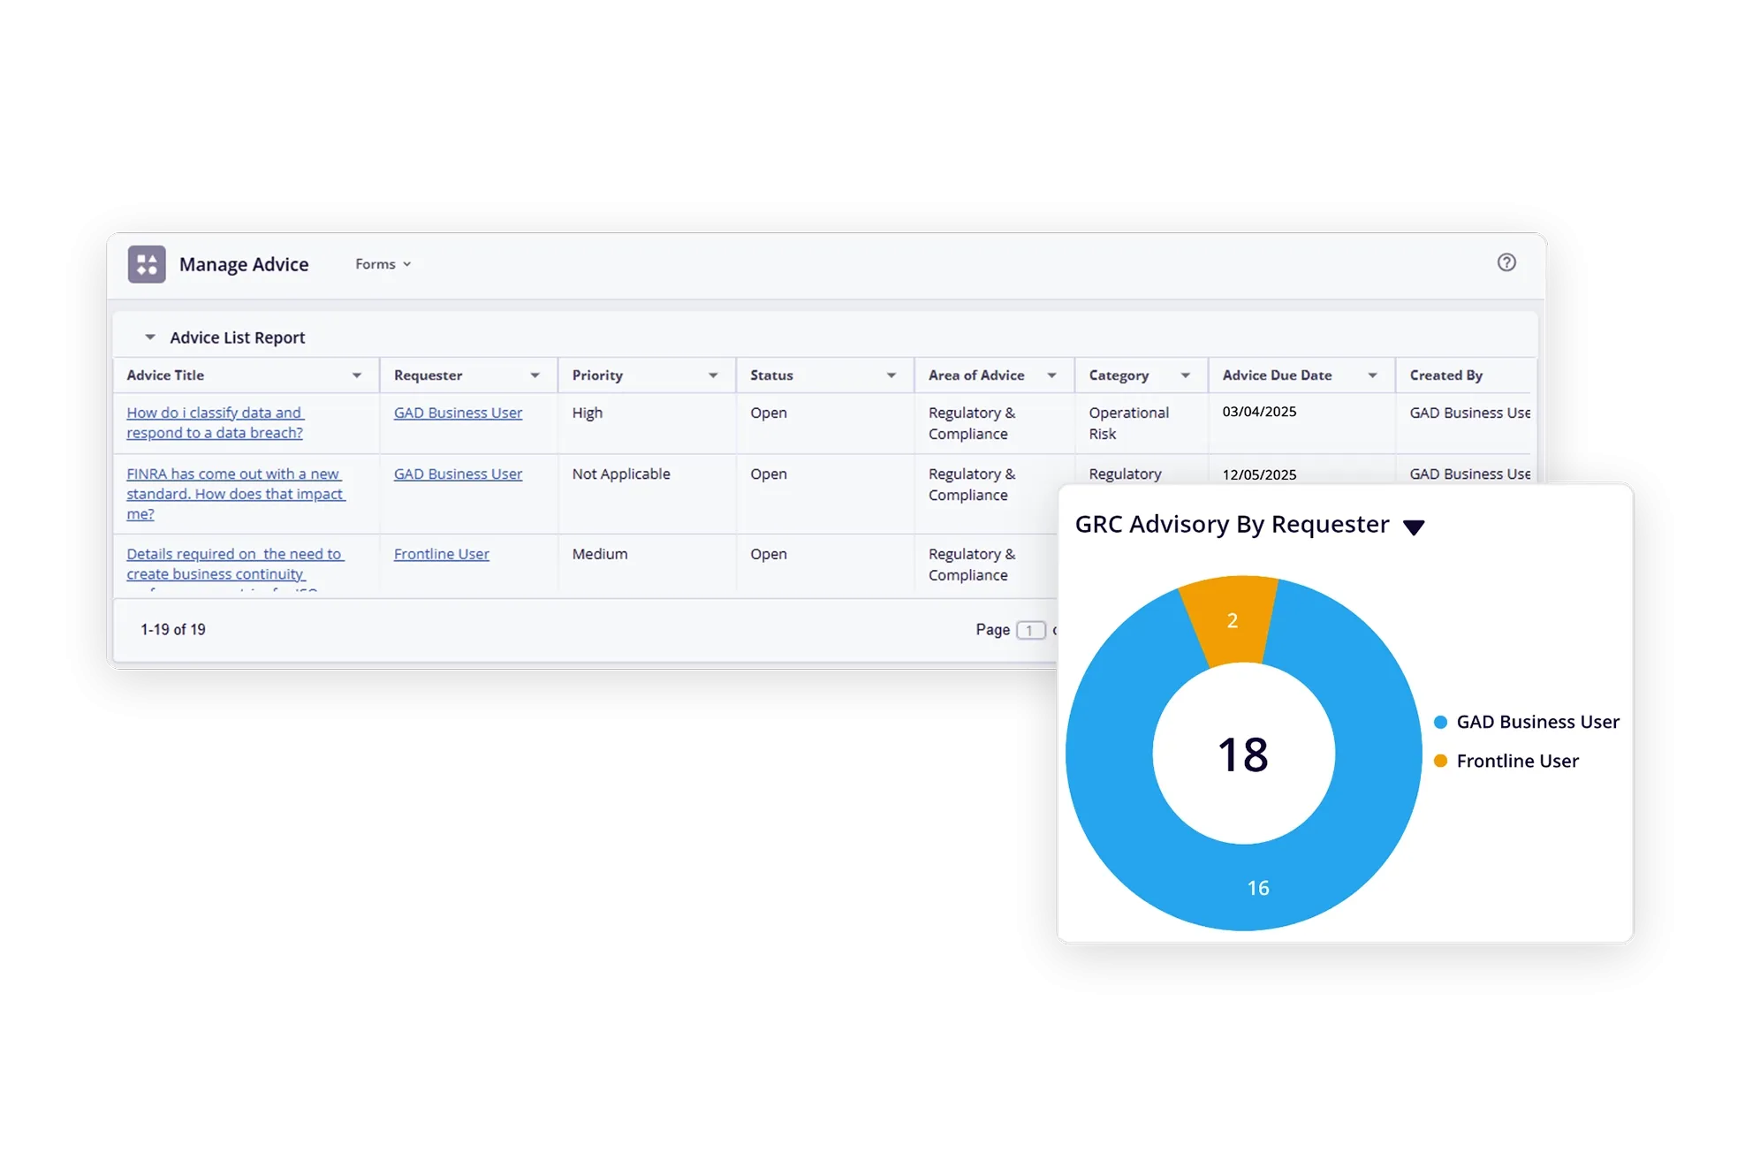
Task: Collapse the Advice List Report section
Action: 150,337
